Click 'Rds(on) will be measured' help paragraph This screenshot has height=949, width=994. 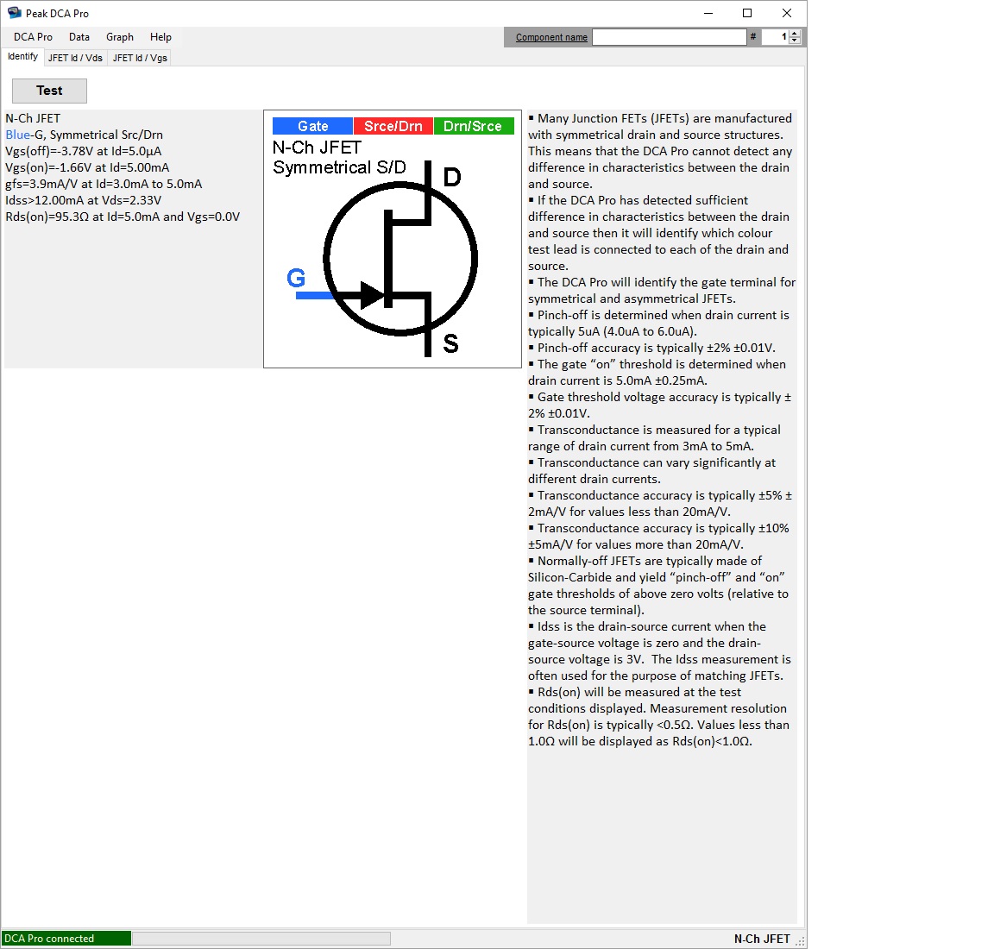tap(658, 717)
